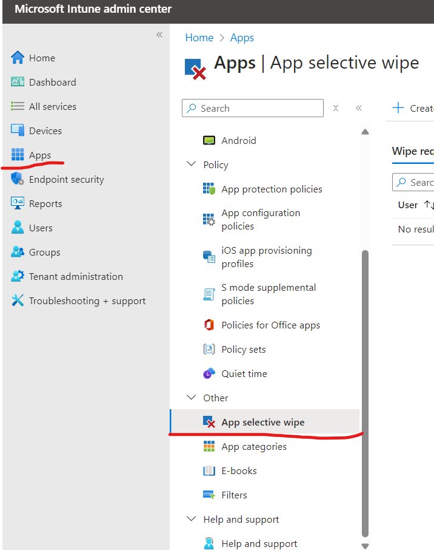Open App categories menu item

(x=253, y=446)
